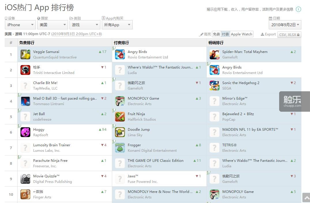Click the Jet Ball placeholder icon
Viewport: 310px width, 203px height.
pyautogui.click(x=25, y=117)
